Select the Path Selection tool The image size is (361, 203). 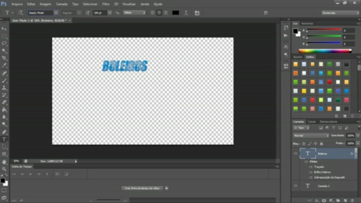tap(4, 147)
